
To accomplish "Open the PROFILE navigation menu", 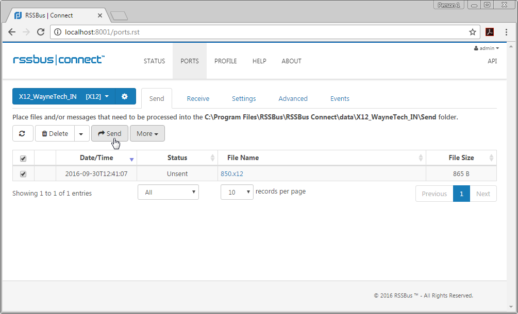I will (x=226, y=61).
